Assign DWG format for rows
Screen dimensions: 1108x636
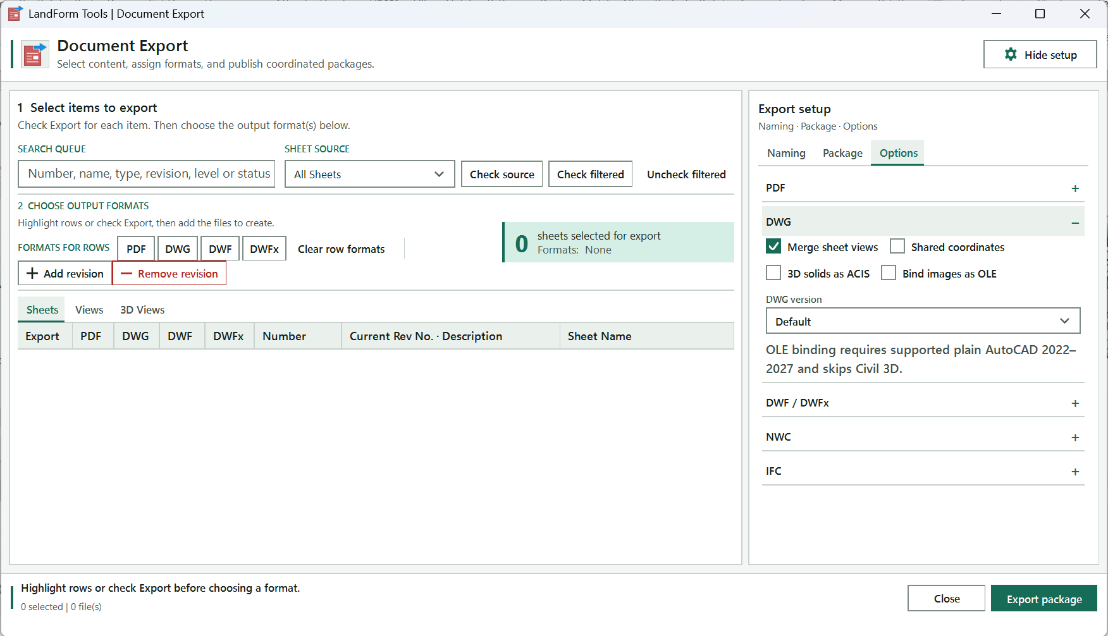[x=178, y=248]
